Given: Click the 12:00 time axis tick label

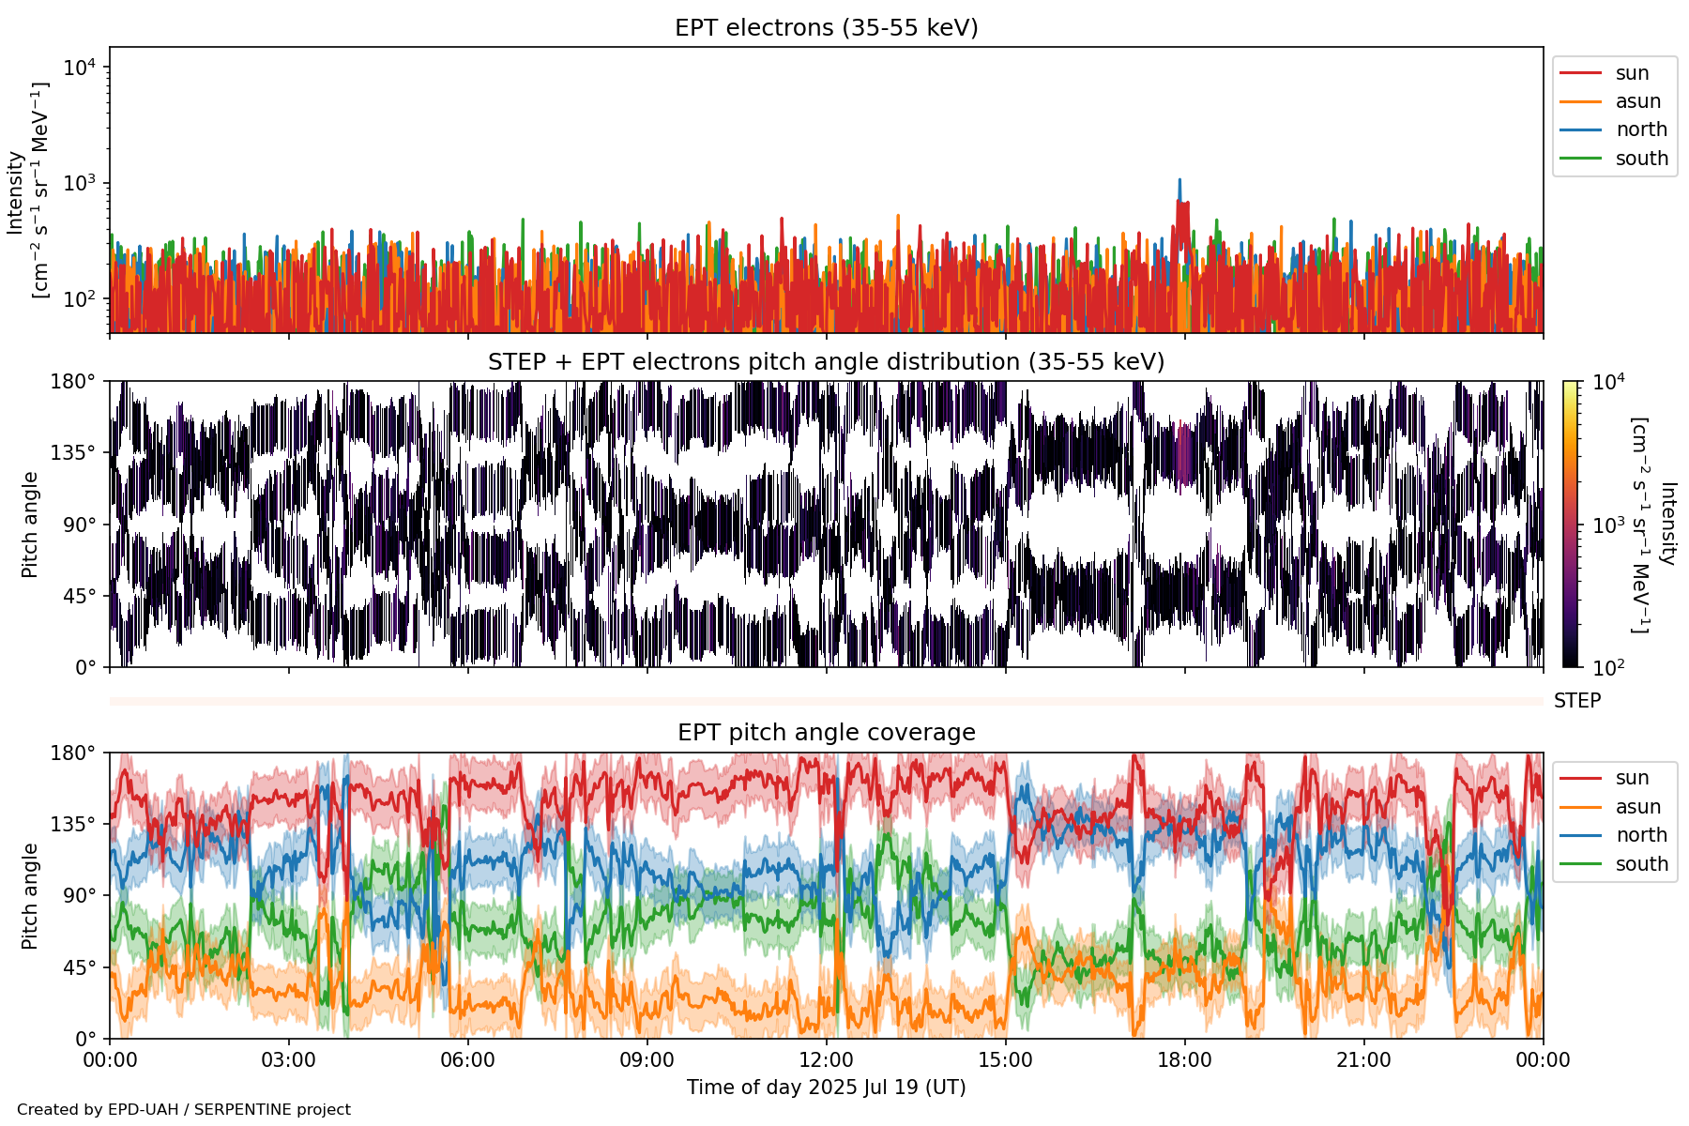Looking at the screenshot, I should [826, 1060].
